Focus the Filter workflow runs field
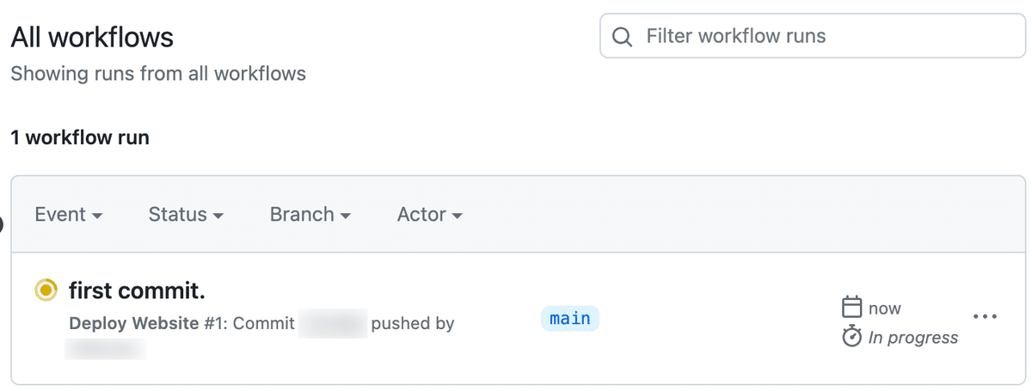Image resolution: width=1032 pixels, height=391 pixels. (813, 36)
